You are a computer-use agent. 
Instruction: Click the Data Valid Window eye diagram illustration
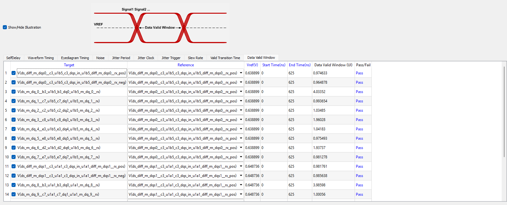click(160, 27)
